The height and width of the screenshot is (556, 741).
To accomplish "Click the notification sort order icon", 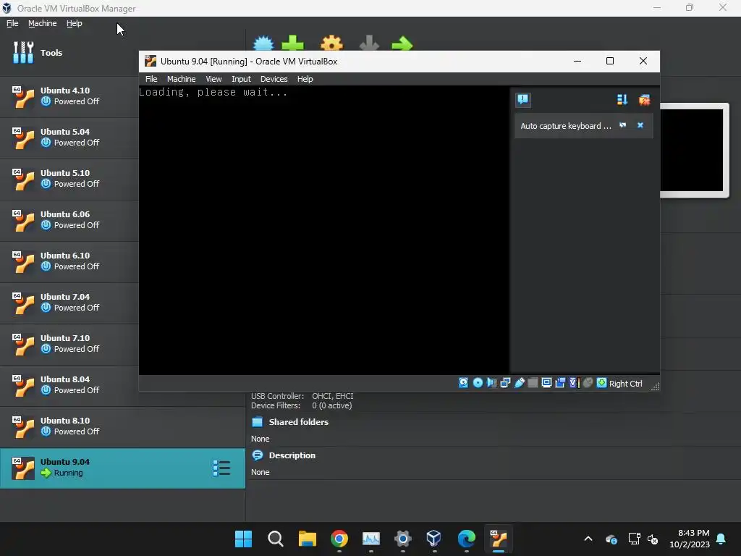I will pyautogui.click(x=622, y=100).
